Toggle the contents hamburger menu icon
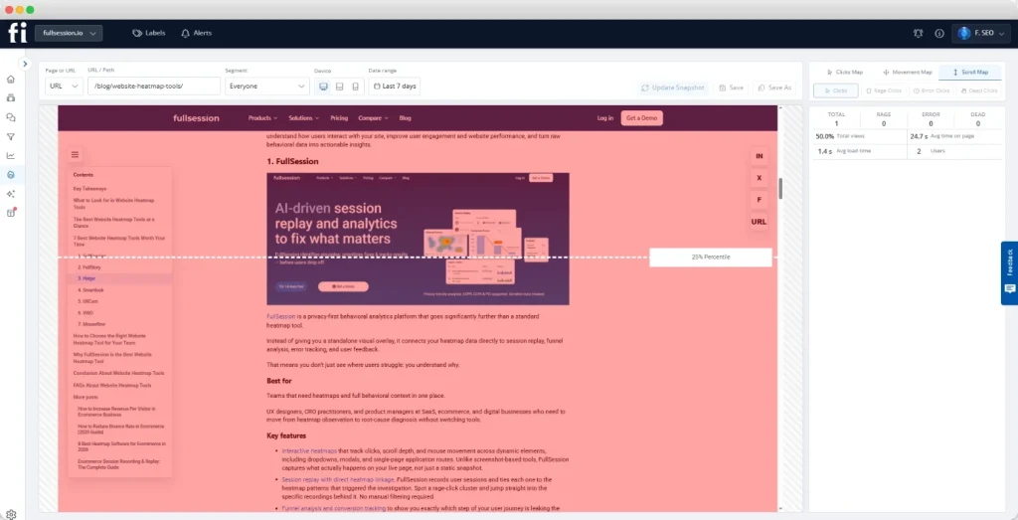1018x520 pixels. pyautogui.click(x=75, y=154)
